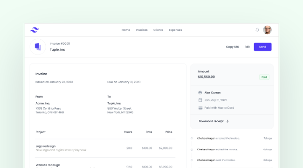Click the Tuple company logo icon

tap(38, 47)
